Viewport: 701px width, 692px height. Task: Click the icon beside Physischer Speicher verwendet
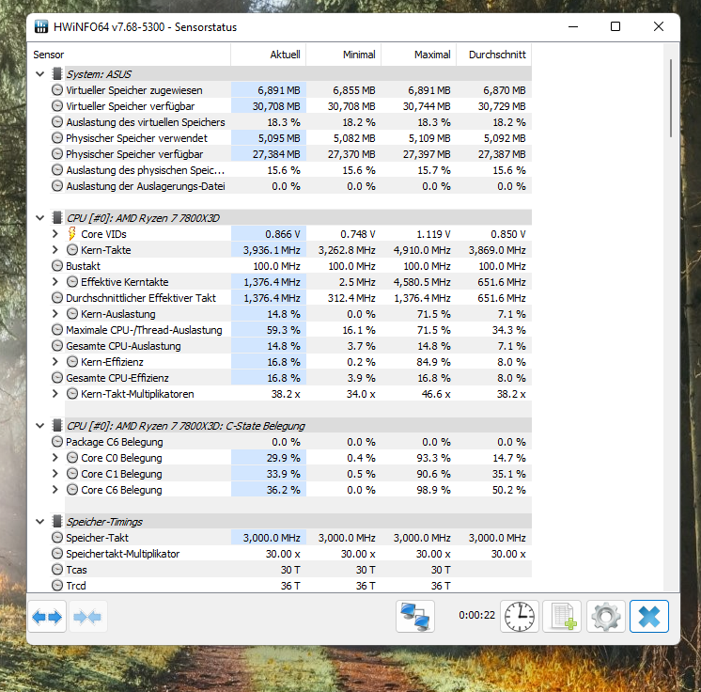point(57,138)
